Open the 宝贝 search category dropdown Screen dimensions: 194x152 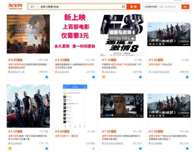tap(34, 7)
